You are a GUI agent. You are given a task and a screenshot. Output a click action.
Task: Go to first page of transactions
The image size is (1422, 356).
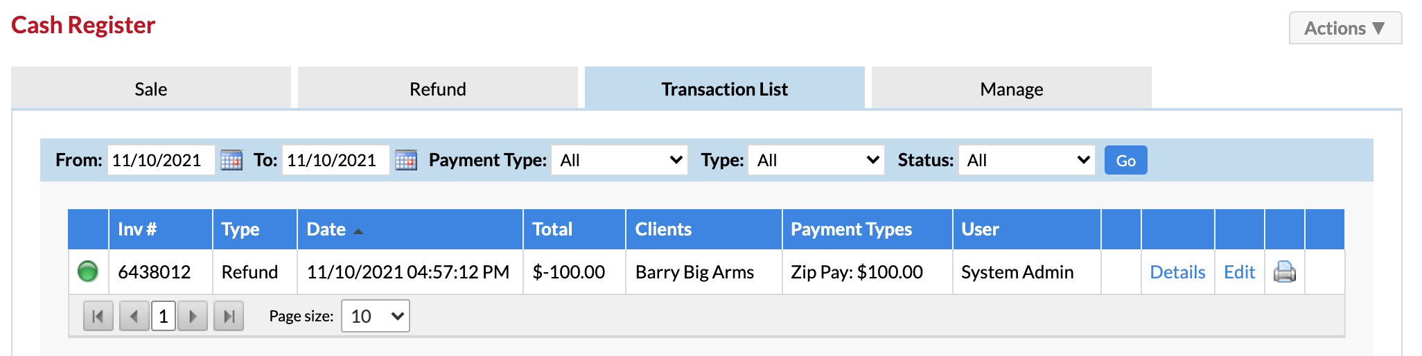click(98, 317)
